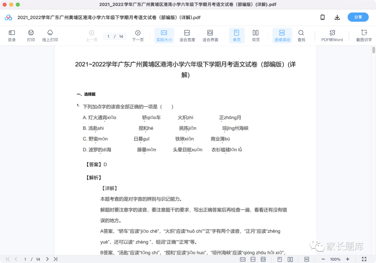The image size is (376, 263).
Task: Select 适合宽度 fit width view
Action: click(187, 36)
